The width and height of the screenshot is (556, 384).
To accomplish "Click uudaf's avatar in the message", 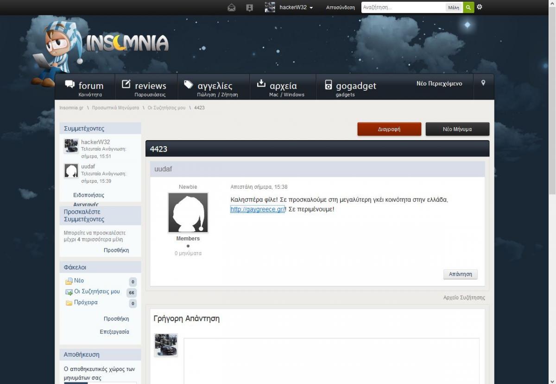I will (x=188, y=213).
